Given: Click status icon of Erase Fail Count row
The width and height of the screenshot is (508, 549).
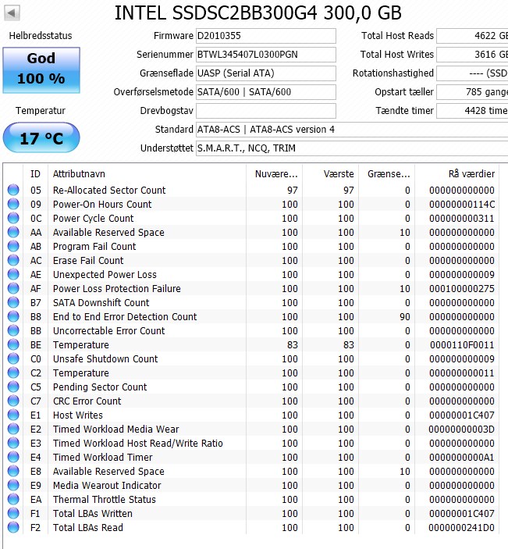Looking at the screenshot, I should (x=13, y=260).
